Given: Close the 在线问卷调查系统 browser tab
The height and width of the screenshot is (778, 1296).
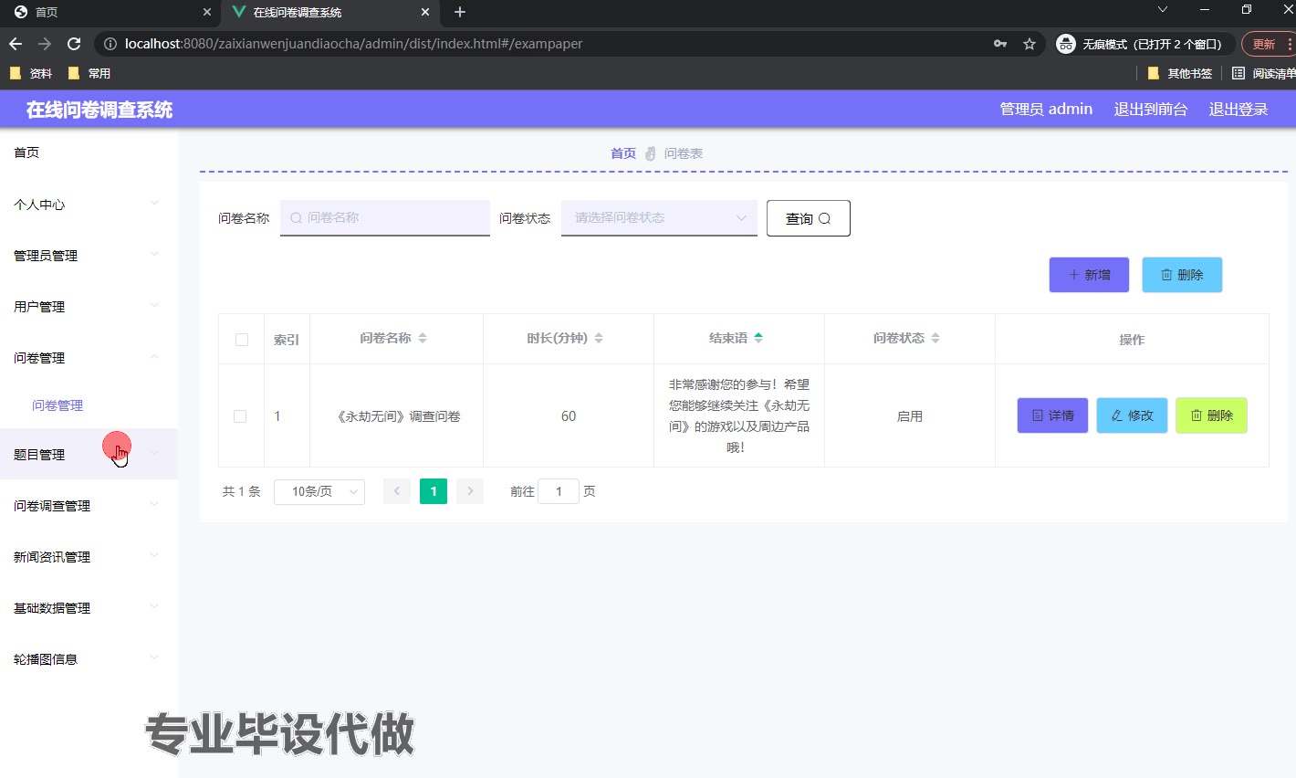Looking at the screenshot, I should (x=425, y=12).
